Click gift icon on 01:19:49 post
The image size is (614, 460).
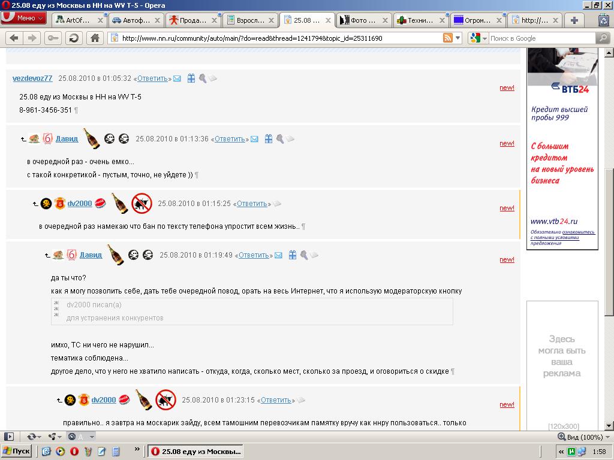click(293, 255)
